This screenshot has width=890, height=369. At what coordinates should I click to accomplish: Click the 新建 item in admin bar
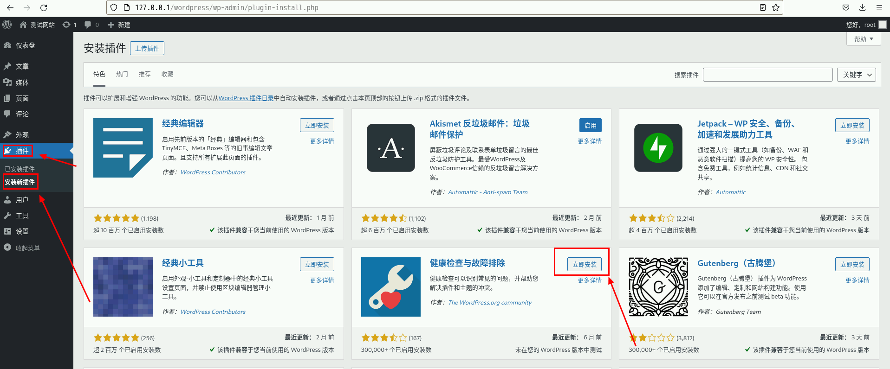point(119,25)
